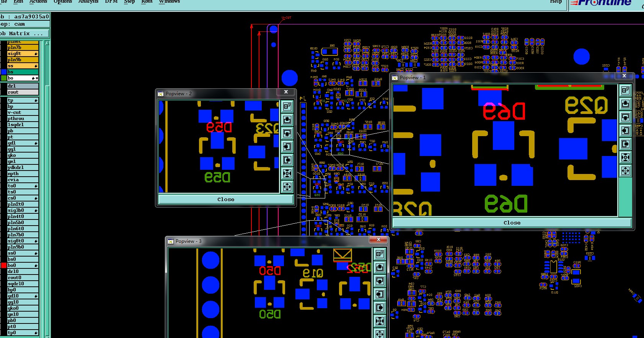Image resolution: width=644 pixels, height=338 pixels.
Task: Click the new-window icon in Popview 2
Action: coord(287,106)
